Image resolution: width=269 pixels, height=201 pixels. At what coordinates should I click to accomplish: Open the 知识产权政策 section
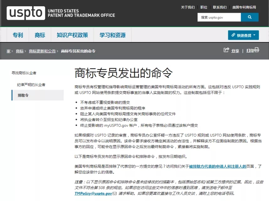[x=73, y=35]
